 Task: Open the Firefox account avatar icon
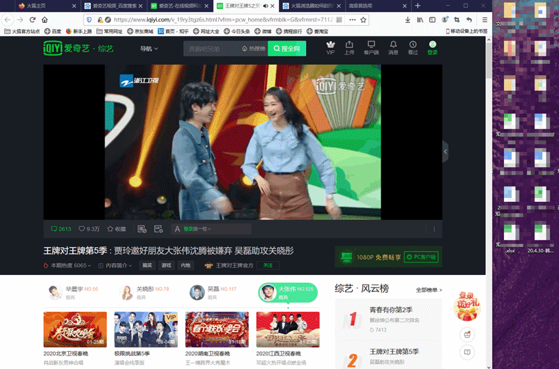click(x=445, y=20)
